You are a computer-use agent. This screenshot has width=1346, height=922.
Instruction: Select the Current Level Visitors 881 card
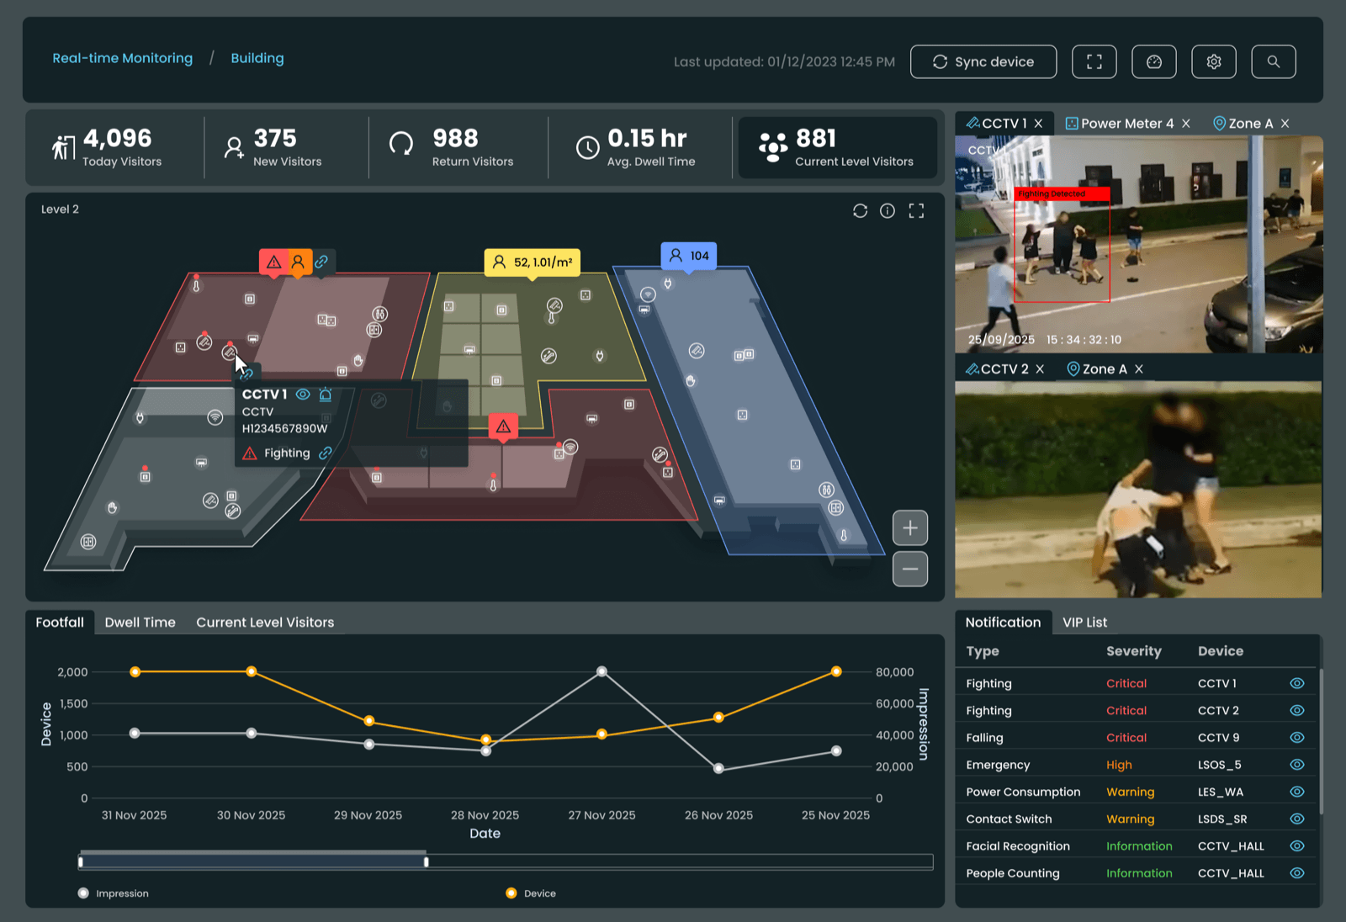[x=837, y=147]
